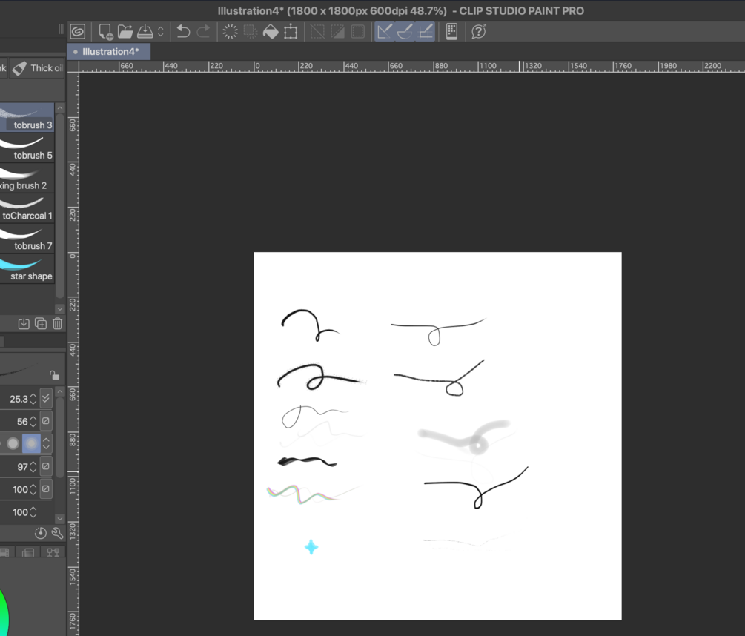Open dynamics settings beside value 97

click(46, 466)
